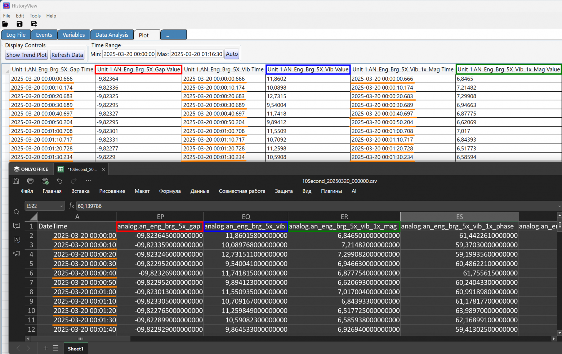The height and width of the screenshot is (354, 562).
Task: Open spell checking in ONLYOFFICE sidebar
Action: click(x=17, y=240)
